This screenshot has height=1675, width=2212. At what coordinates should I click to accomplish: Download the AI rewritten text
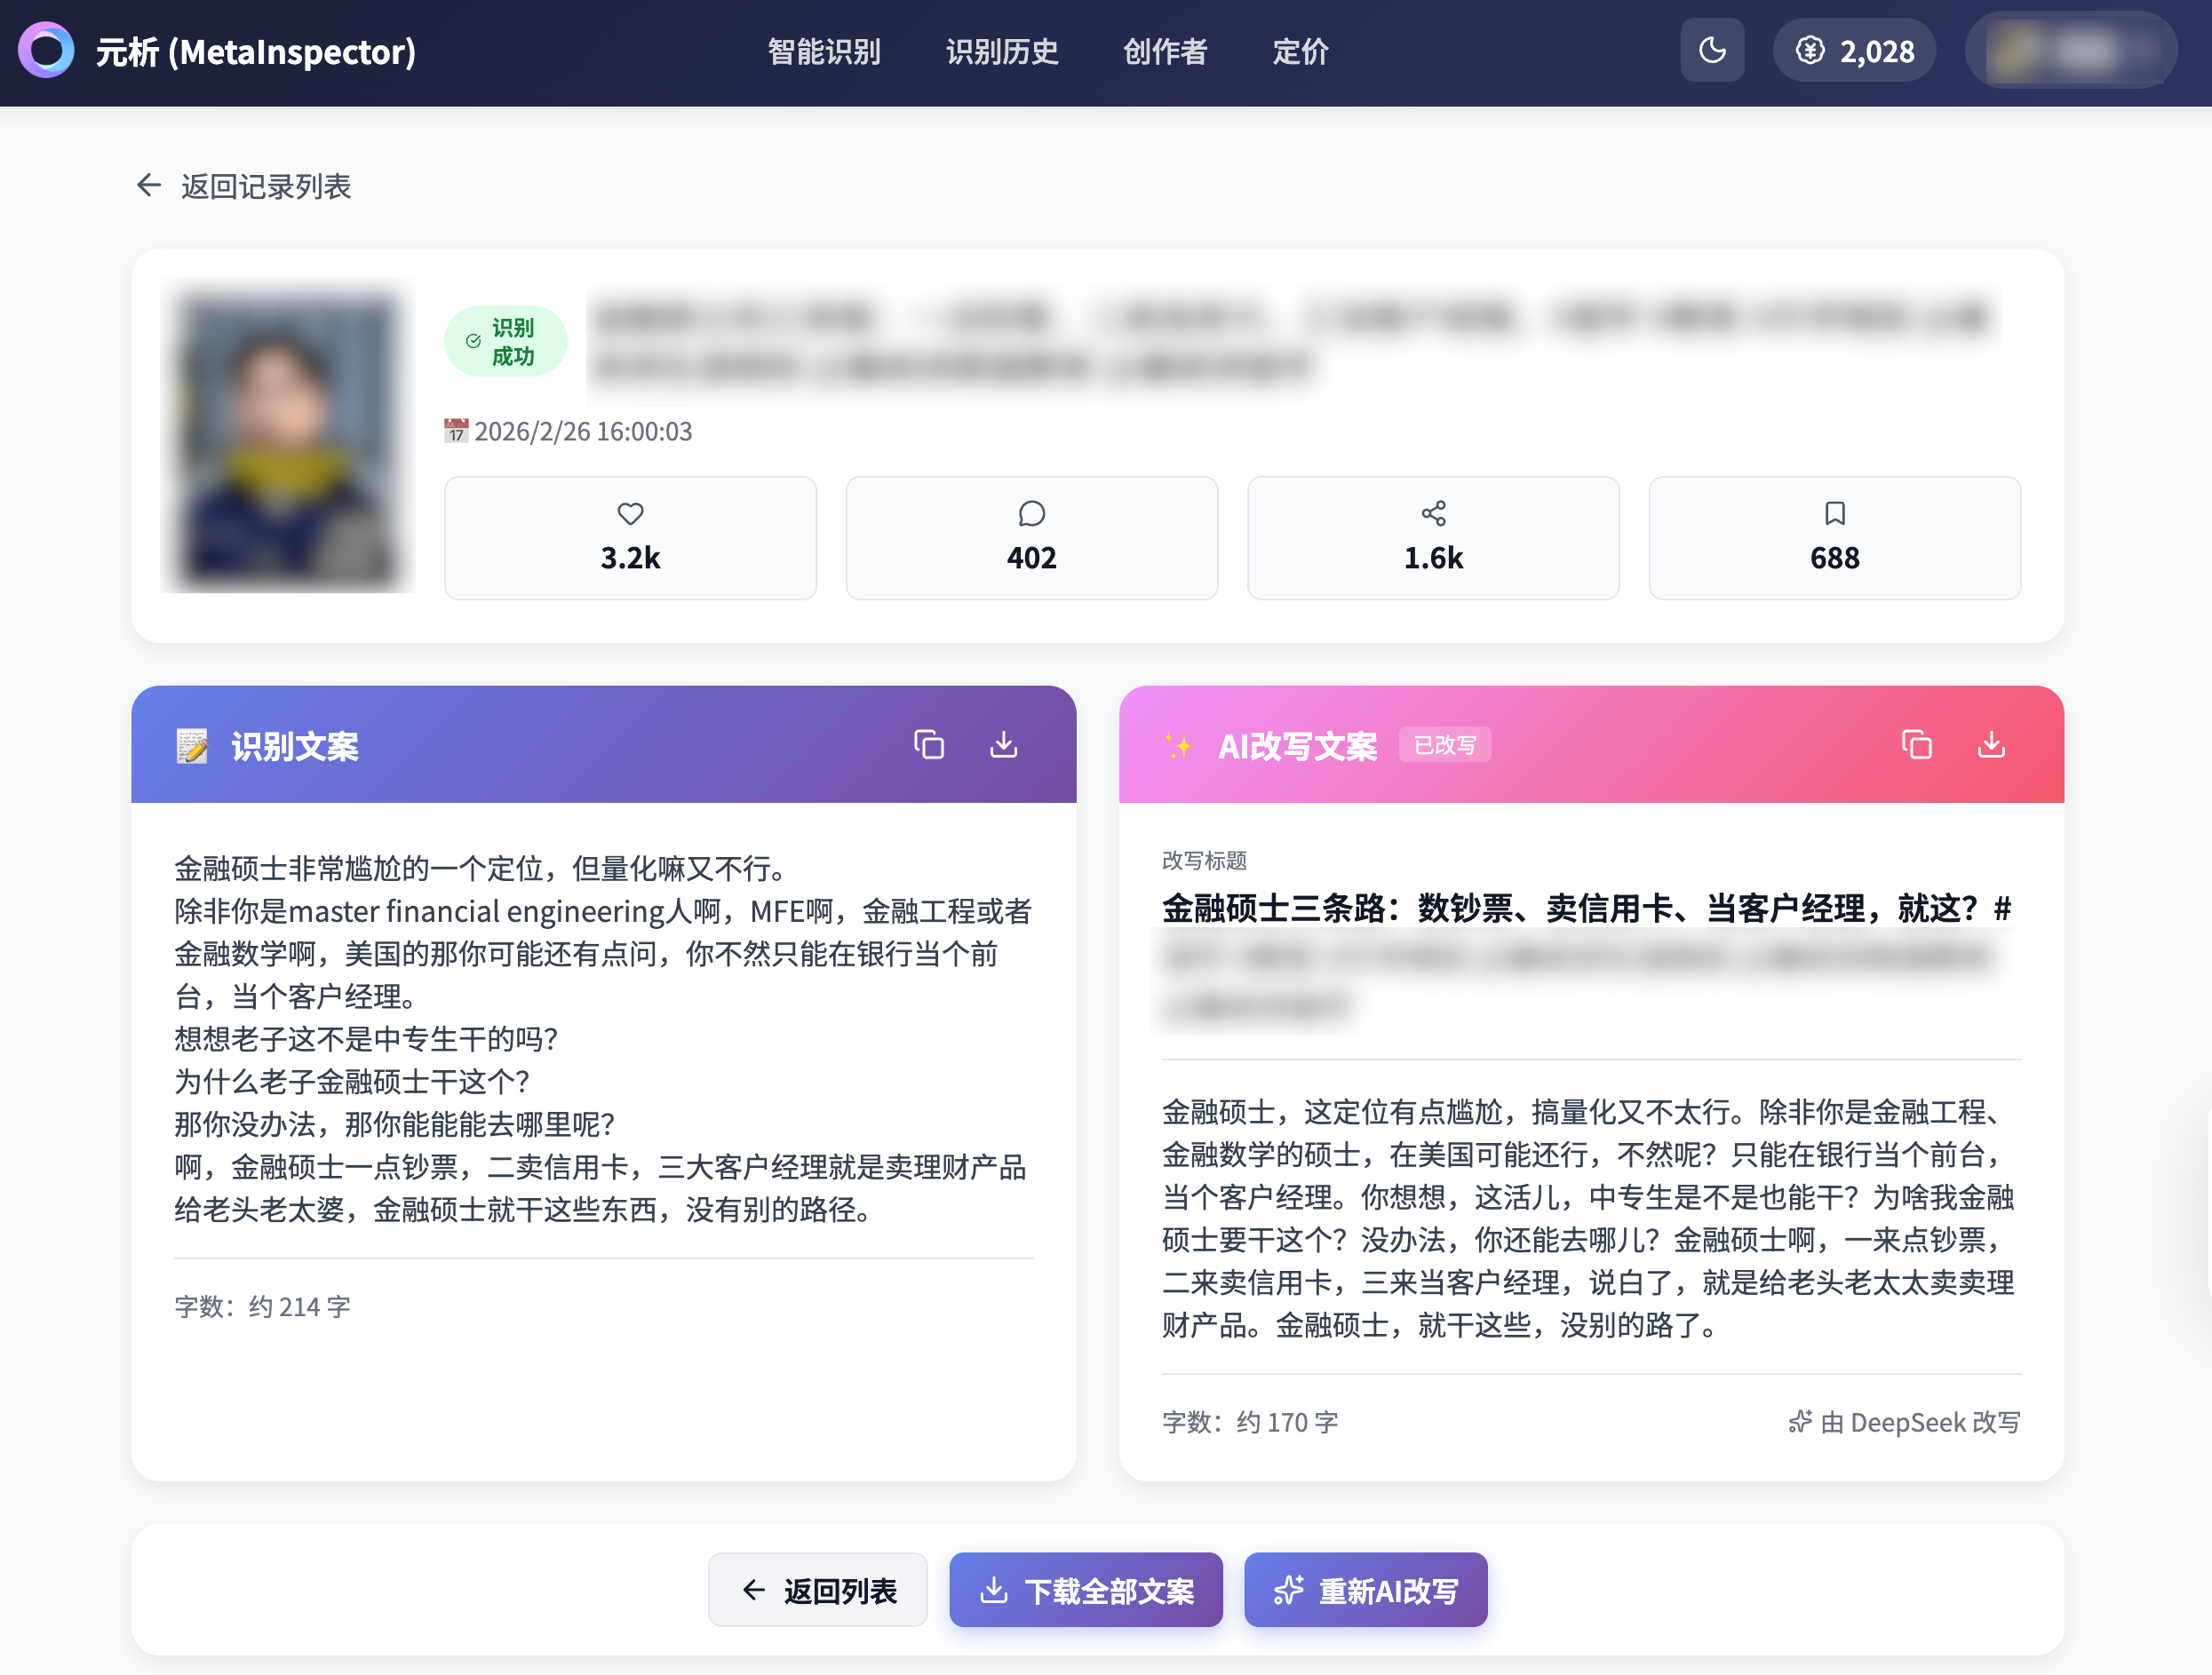[1990, 745]
